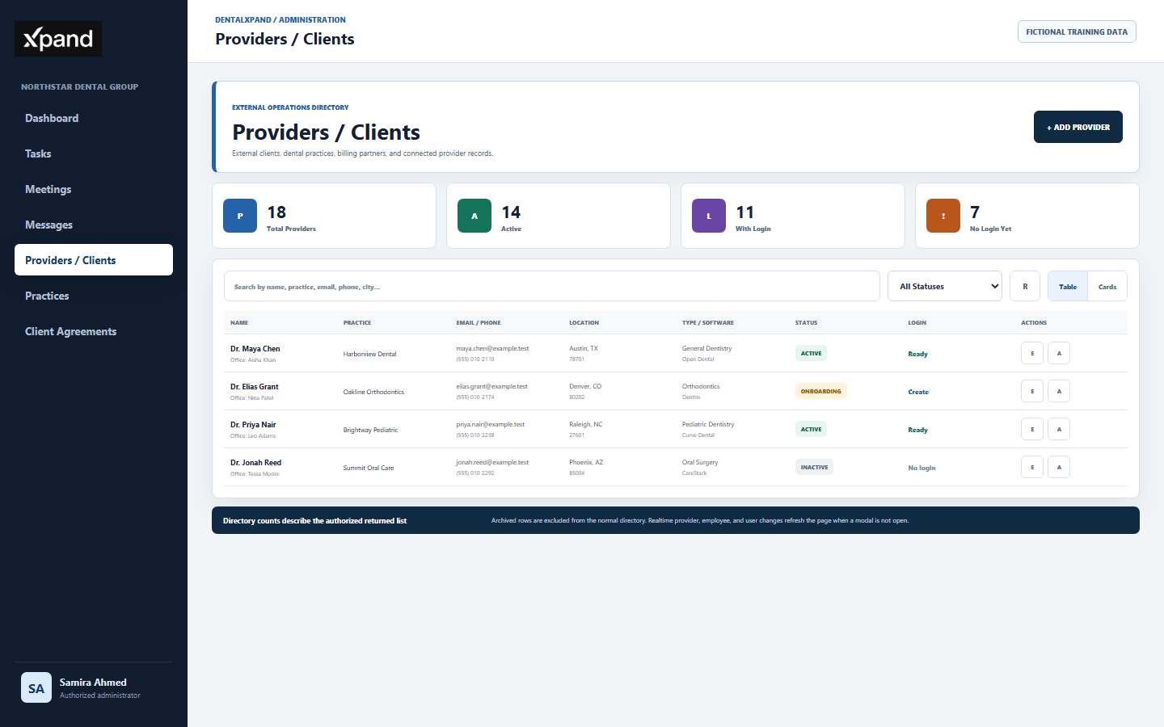Click ACTIVE badge for Dr. Maya Chen
1164x727 pixels.
pyautogui.click(x=811, y=353)
